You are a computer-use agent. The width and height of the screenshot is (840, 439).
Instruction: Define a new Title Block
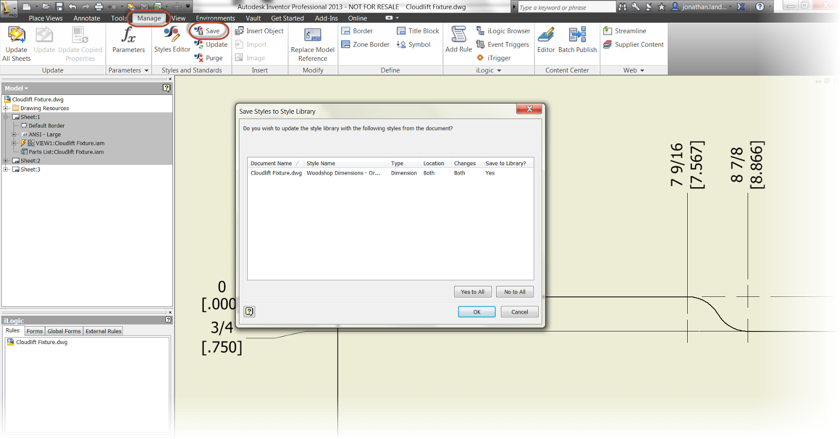[418, 31]
